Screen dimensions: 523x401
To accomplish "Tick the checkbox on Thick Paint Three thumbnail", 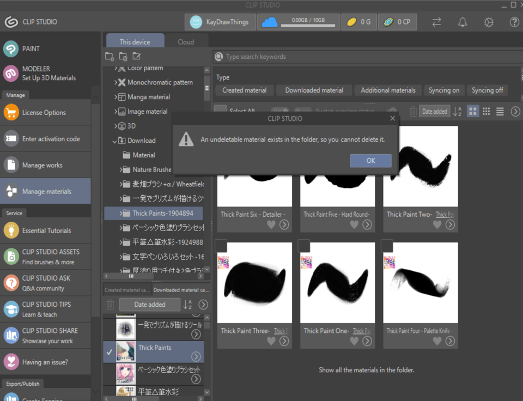I will [x=221, y=246].
